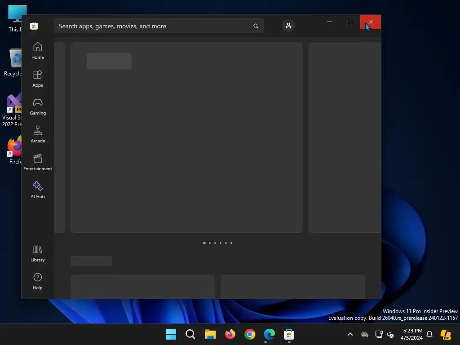Close the Microsoft Store window

(x=371, y=22)
